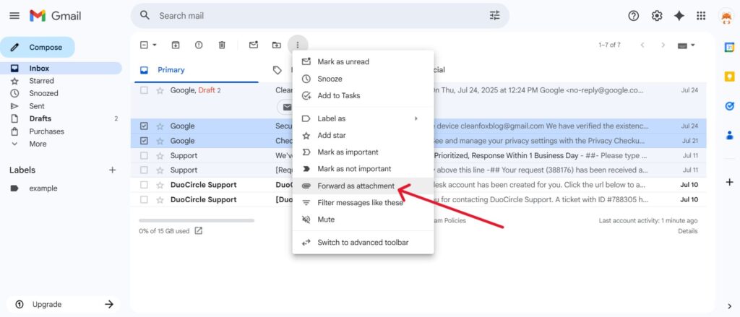The height and width of the screenshot is (317, 740).
Task: Archive the selected emails
Action: pos(176,45)
